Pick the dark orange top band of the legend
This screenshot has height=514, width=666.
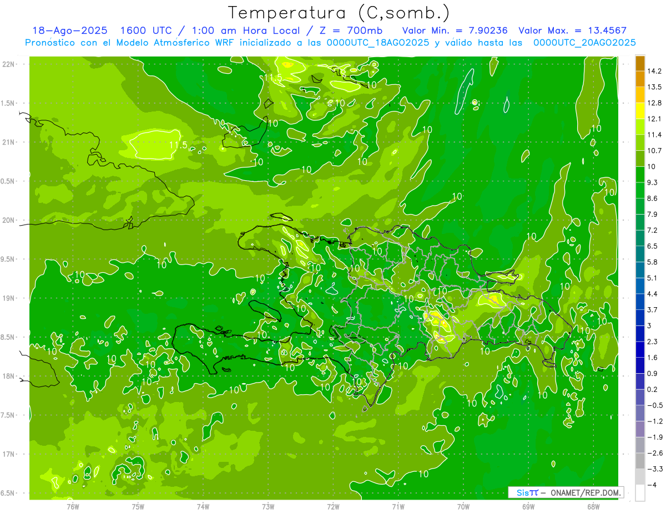(640, 63)
